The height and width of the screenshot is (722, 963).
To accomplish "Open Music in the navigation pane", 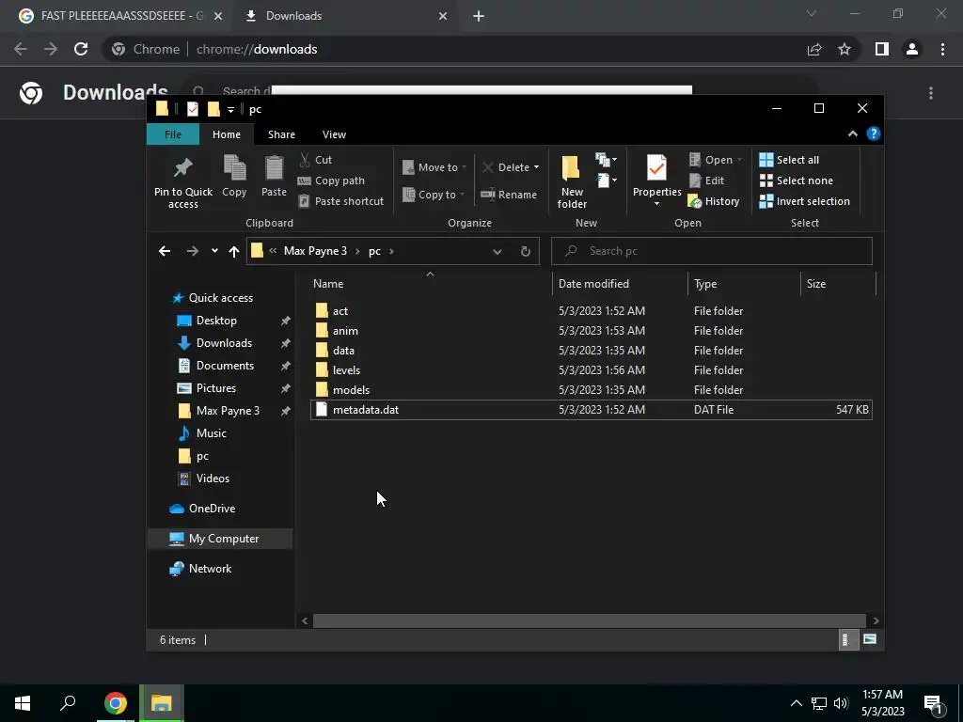I will pyautogui.click(x=211, y=433).
